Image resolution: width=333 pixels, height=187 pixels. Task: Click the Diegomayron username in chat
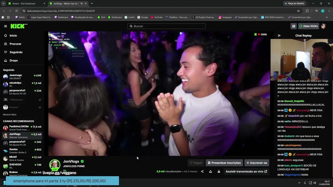coord(292,175)
